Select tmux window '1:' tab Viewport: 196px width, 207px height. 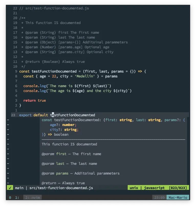(17, 198)
